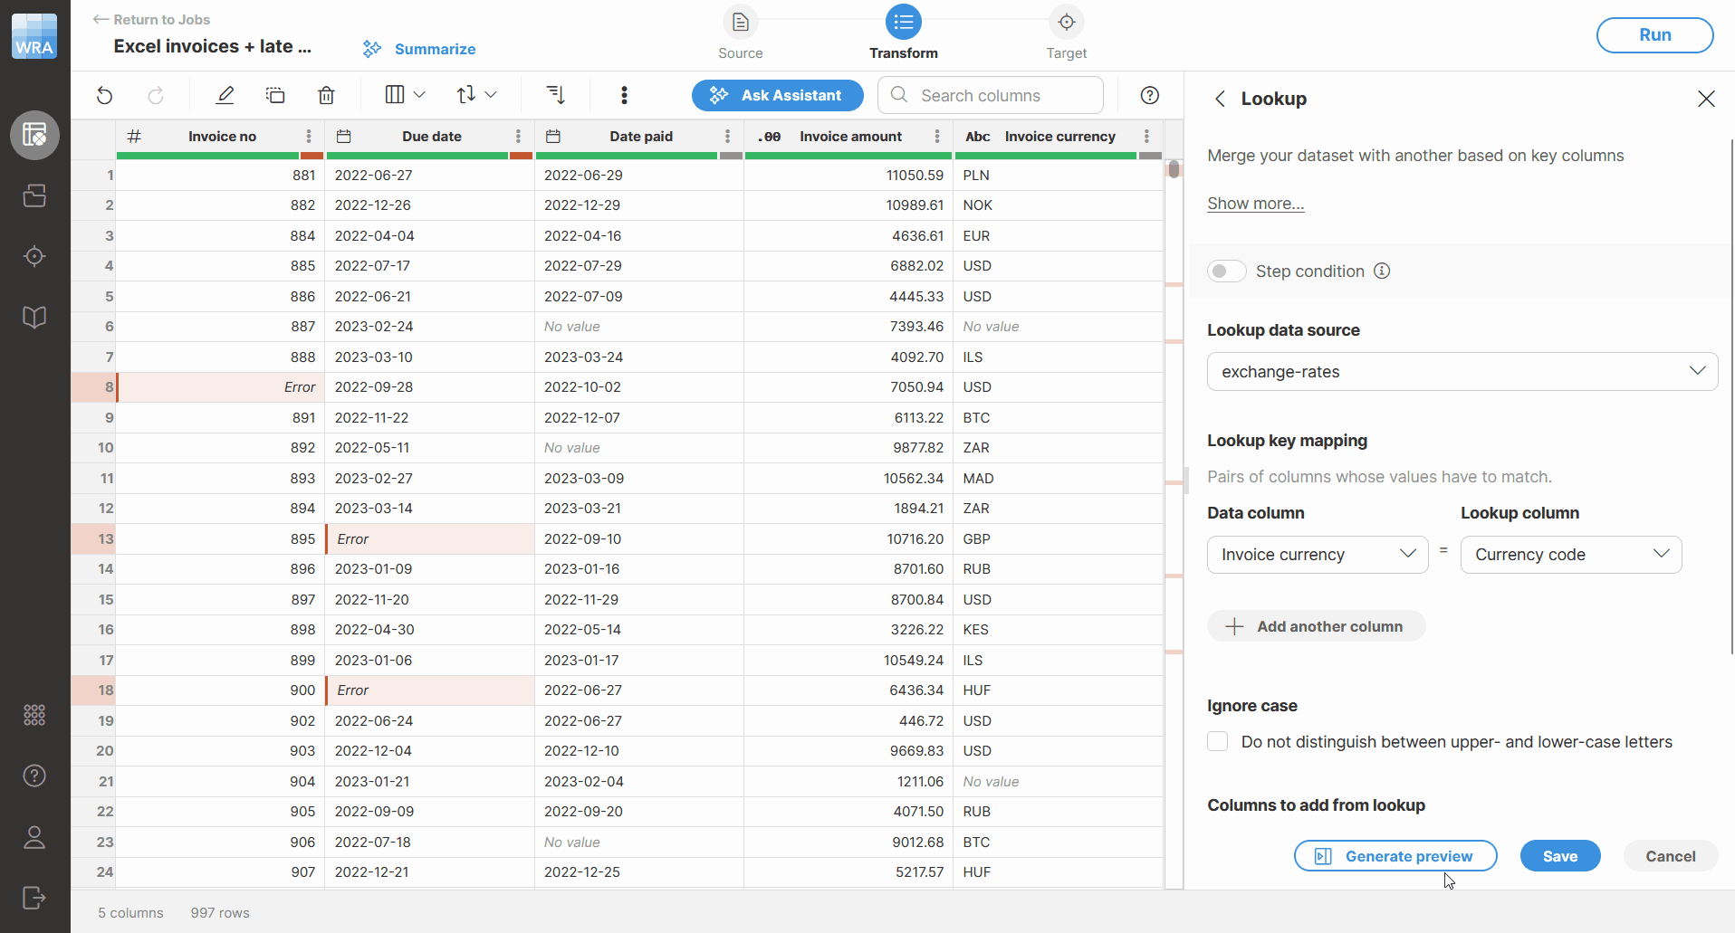
Task: Click the duplicate step icon
Action: [275, 95]
